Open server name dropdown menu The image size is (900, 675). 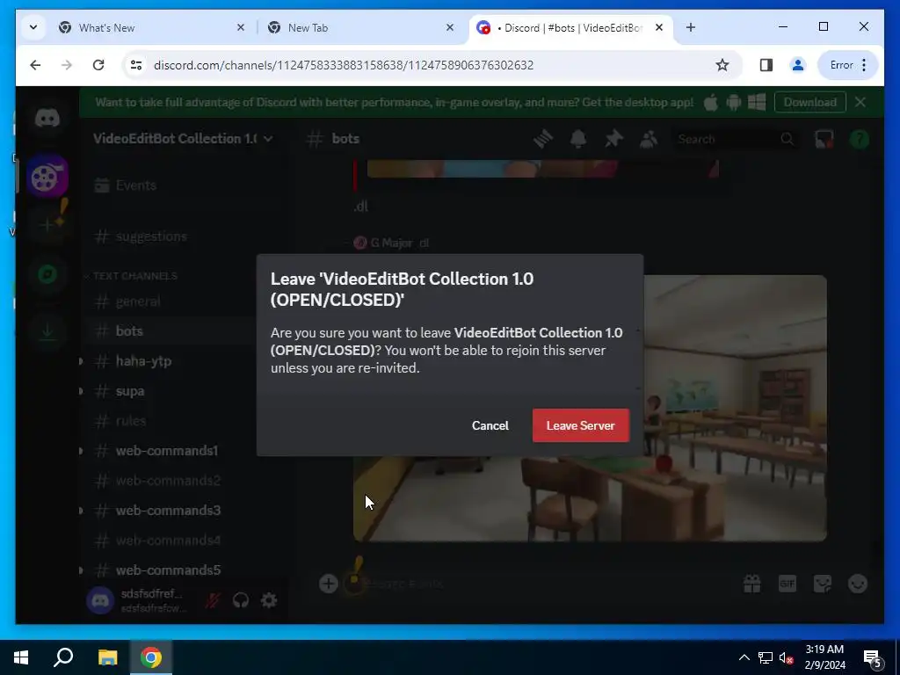click(x=183, y=138)
